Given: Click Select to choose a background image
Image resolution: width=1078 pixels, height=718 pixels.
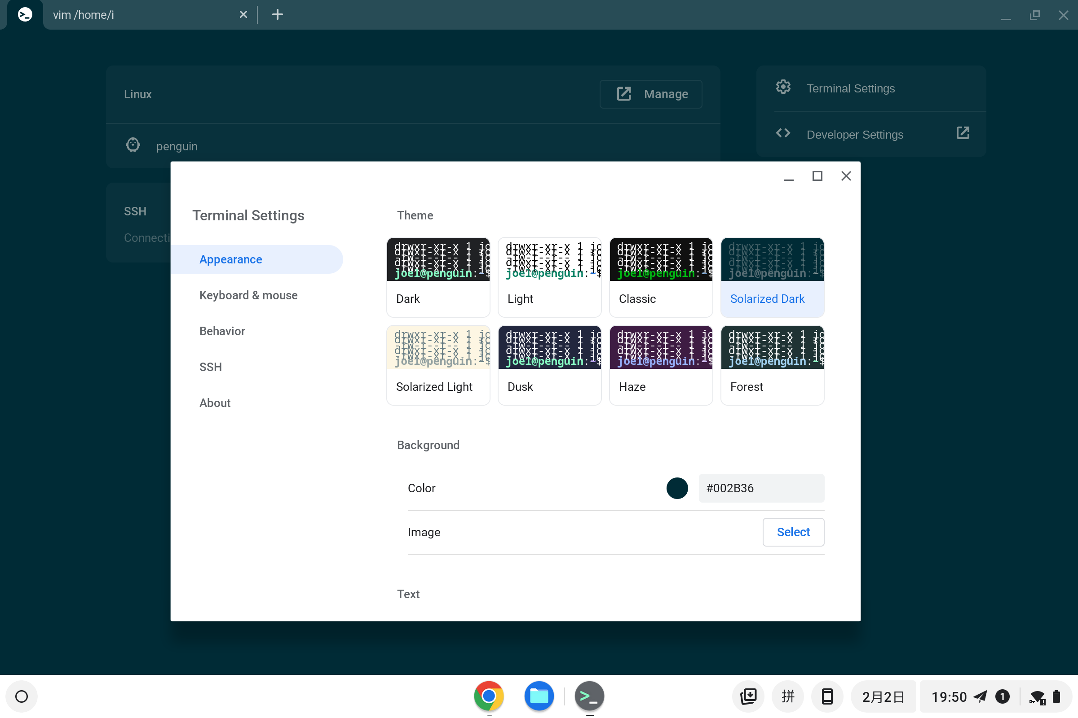Looking at the screenshot, I should [793, 532].
